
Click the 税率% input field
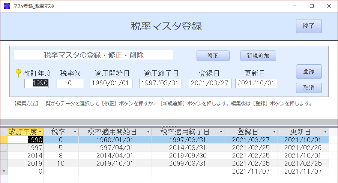pos(70,83)
